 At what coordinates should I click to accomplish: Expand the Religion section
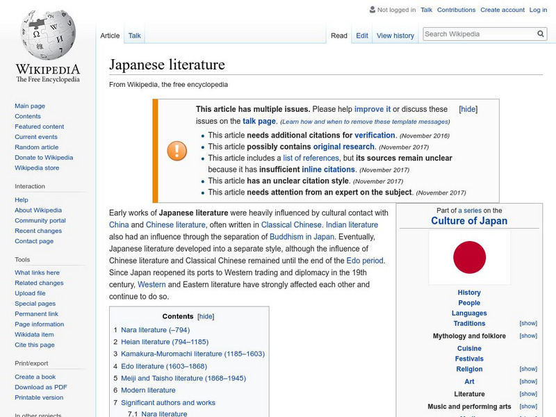tap(529, 369)
